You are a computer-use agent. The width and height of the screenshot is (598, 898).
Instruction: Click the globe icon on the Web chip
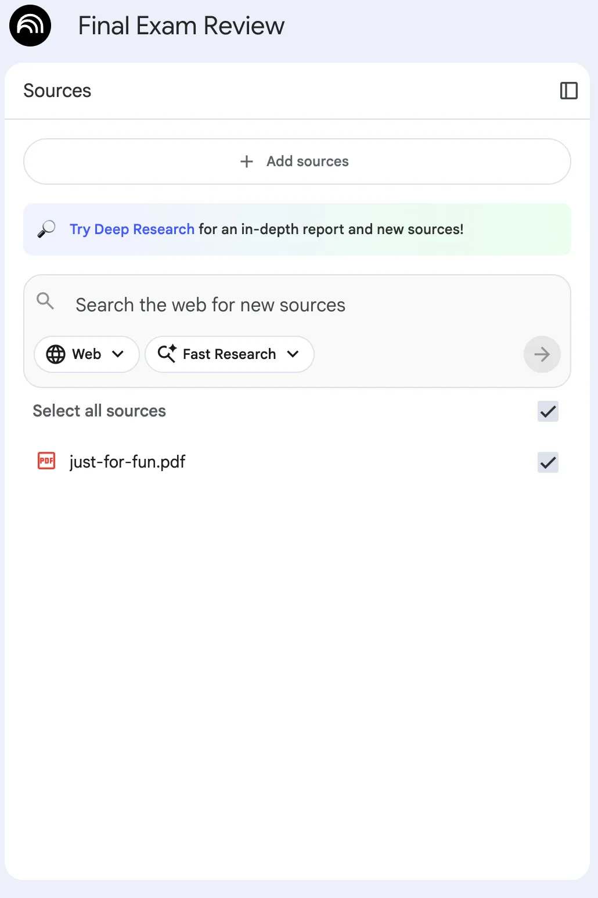[x=55, y=354]
